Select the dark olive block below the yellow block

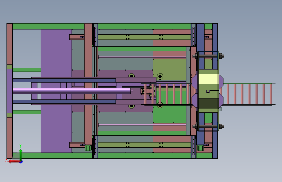pyautogui.click(x=208, y=103)
